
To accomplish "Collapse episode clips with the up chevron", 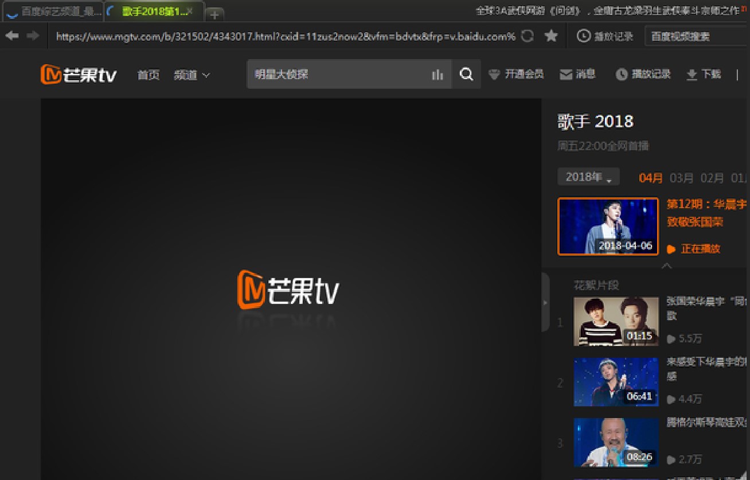I will 666,266.
